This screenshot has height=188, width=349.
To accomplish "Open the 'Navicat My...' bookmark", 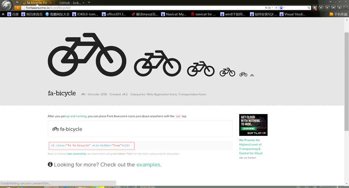I will (174, 14).
